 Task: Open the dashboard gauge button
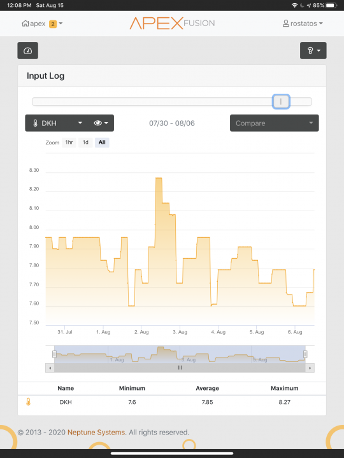coord(28,50)
